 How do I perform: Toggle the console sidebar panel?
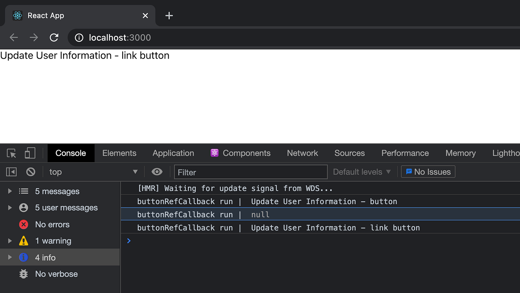pos(12,172)
